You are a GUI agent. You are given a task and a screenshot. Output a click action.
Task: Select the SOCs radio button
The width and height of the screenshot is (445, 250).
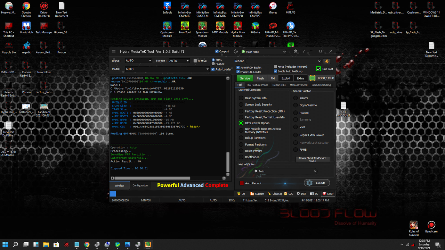click(x=213, y=60)
